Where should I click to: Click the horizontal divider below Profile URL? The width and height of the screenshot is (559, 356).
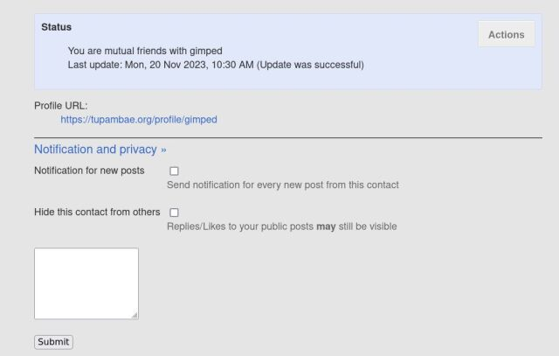click(288, 137)
